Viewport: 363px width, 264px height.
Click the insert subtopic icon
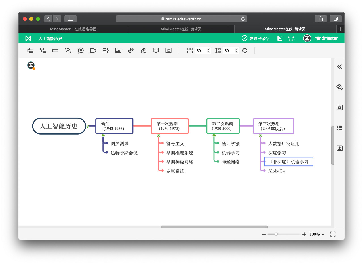[43, 50]
